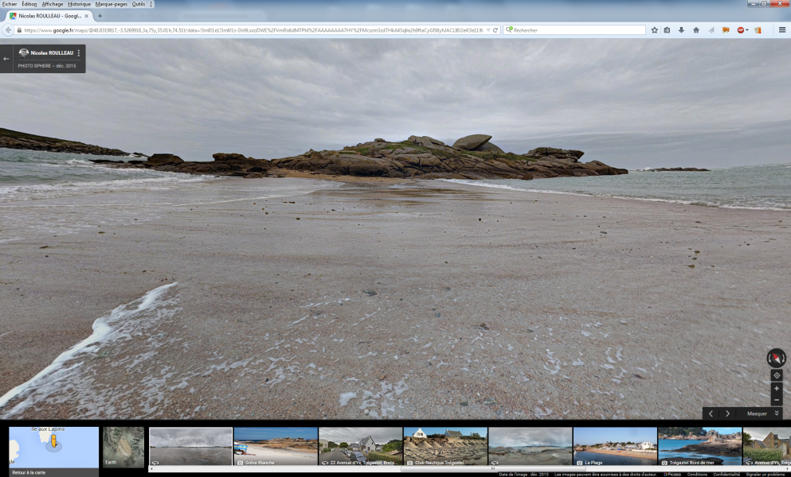Open the 22 Avenue d'Ys thumbnail
Viewport: 791px width, 477px height.
pyautogui.click(x=360, y=447)
